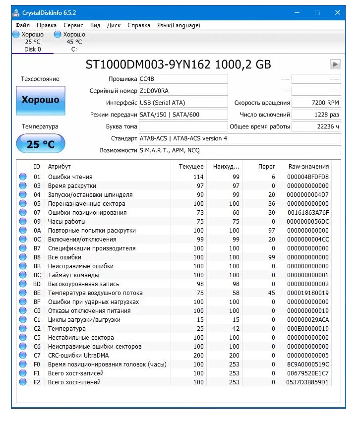Go to next disk with arrow button
Viewport: 362px width, 424px height.
click(x=335, y=64)
